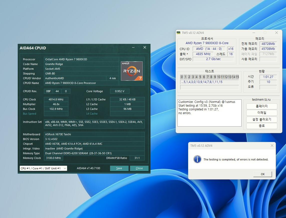This screenshot has width=286, height=218.
Task: Click the 3100.0 MHz memory clock value
Action: coord(53,158)
